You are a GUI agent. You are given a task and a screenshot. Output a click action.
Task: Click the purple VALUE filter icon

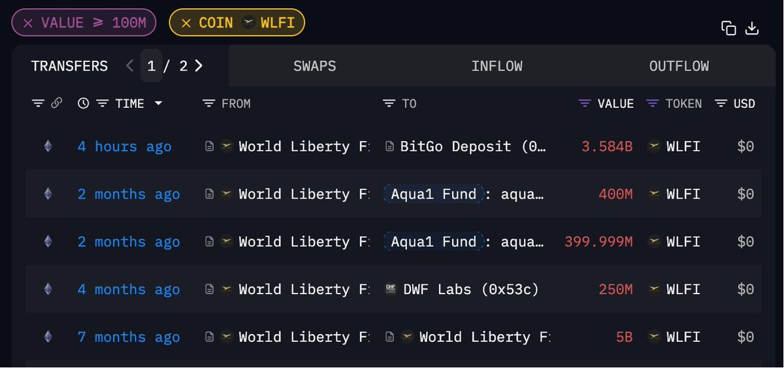pyautogui.click(x=585, y=103)
